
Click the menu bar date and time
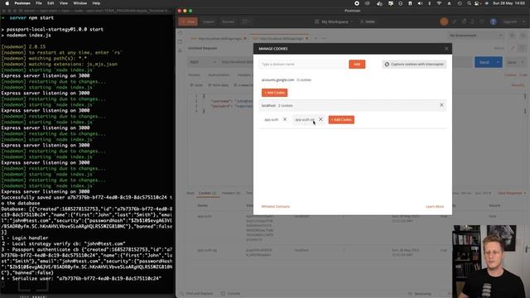(509, 3)
